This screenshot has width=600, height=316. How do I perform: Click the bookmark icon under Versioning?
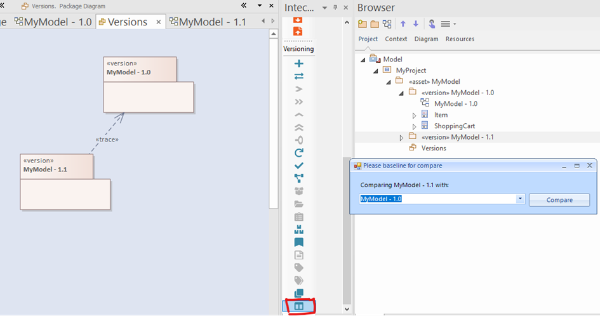[x=299, y=242]
